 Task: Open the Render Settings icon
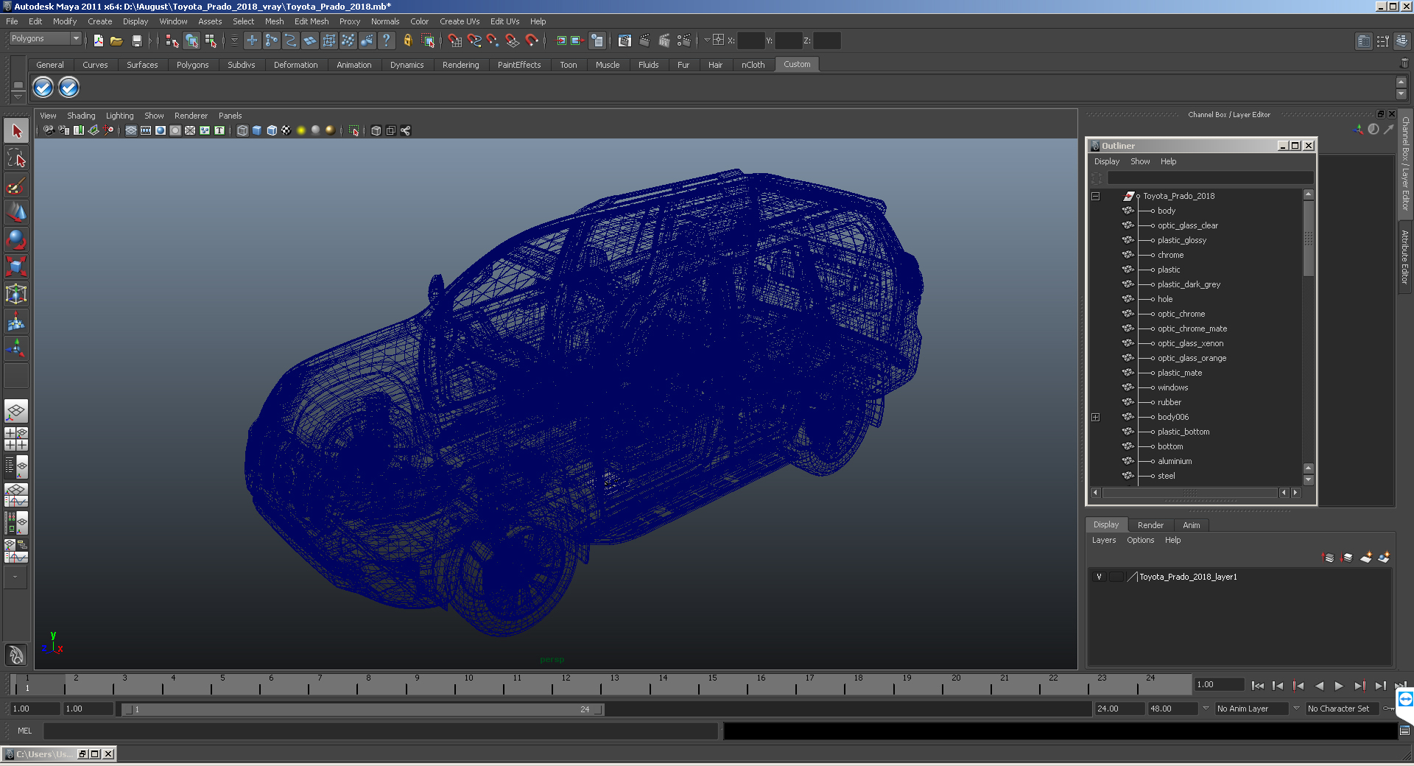tap(684, 41)
